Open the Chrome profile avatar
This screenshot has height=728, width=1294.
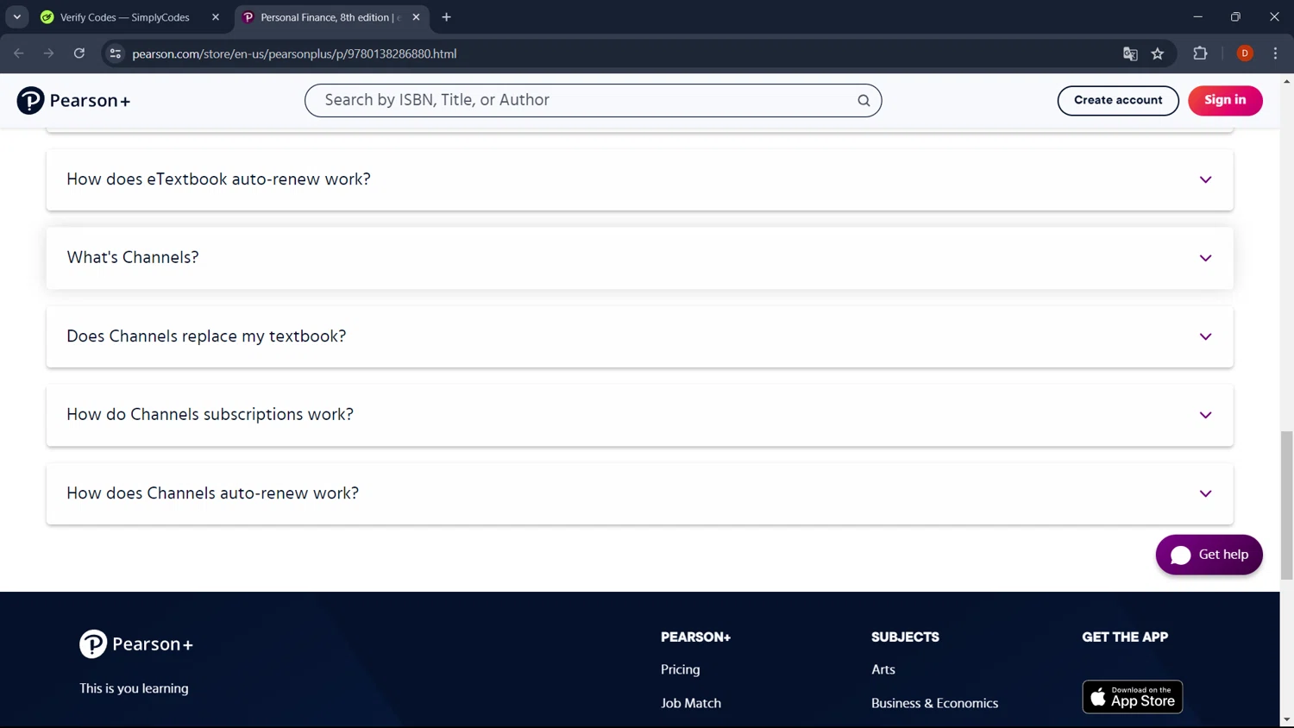coord(1245,53)
